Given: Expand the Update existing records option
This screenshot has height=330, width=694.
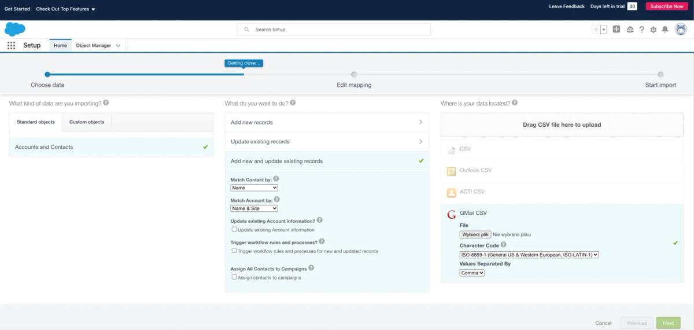Looking at the screenshot, I should point(327,141).
